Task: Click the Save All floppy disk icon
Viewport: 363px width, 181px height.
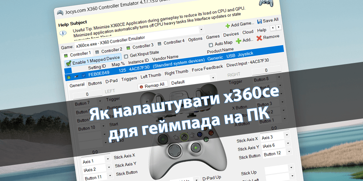Action: [x=259, y=21]
